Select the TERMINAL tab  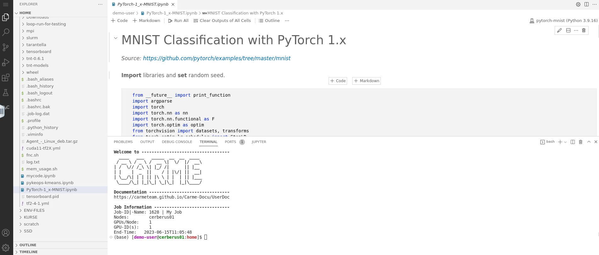coord(208,142)
